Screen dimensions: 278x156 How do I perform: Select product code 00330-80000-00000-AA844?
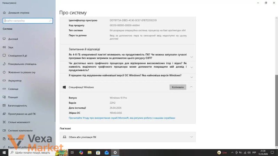click(x=124, y=25)
